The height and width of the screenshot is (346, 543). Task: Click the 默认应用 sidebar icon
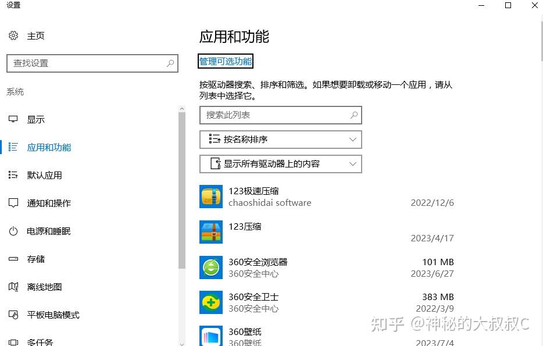coord(13,175)
